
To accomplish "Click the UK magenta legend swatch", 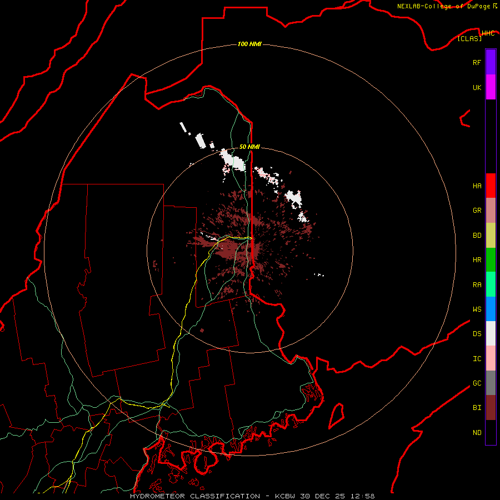I will 491,87.
